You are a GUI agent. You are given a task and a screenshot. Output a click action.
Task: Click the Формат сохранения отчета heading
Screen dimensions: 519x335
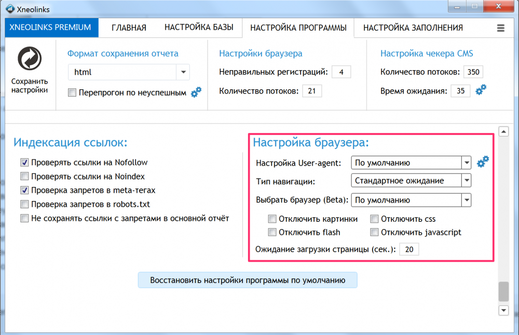click(123, 53)
